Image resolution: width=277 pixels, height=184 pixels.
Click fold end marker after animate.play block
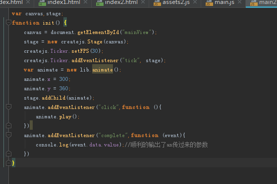click(x=8, y=126)
